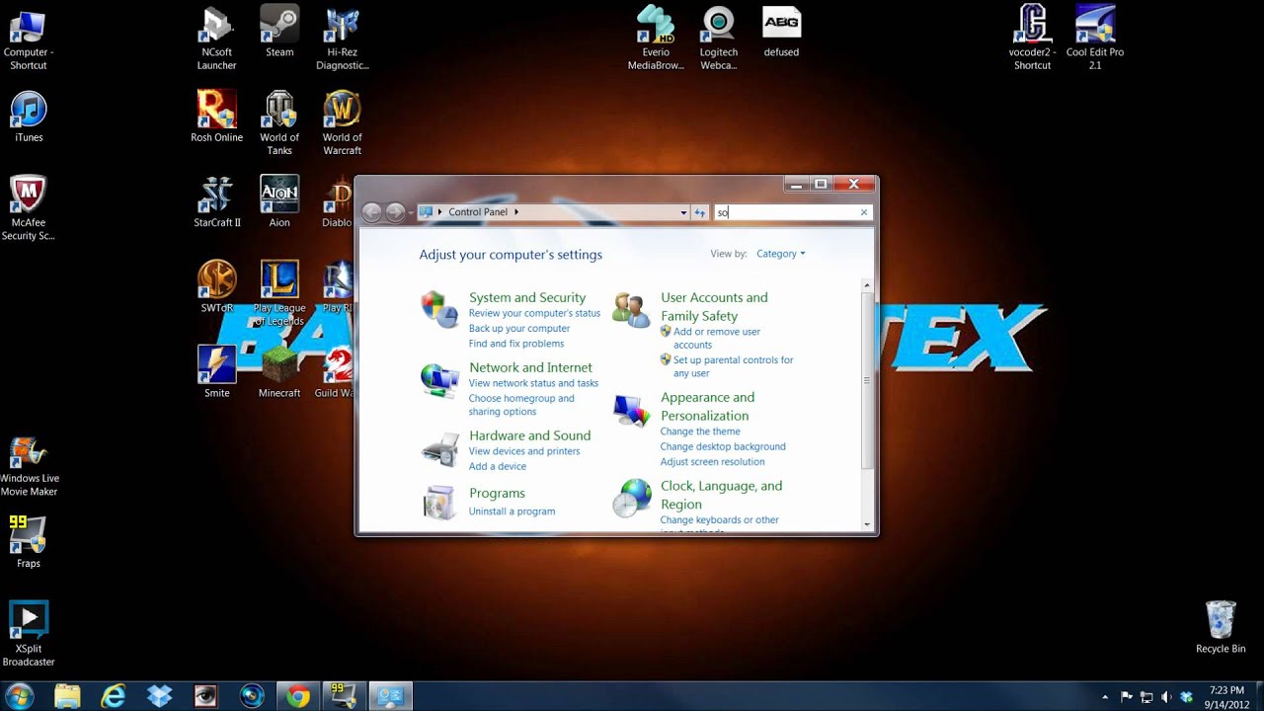Launch Cool Edit Pro 2.1 icon
1264x711 pixels.
(1095, 39)
